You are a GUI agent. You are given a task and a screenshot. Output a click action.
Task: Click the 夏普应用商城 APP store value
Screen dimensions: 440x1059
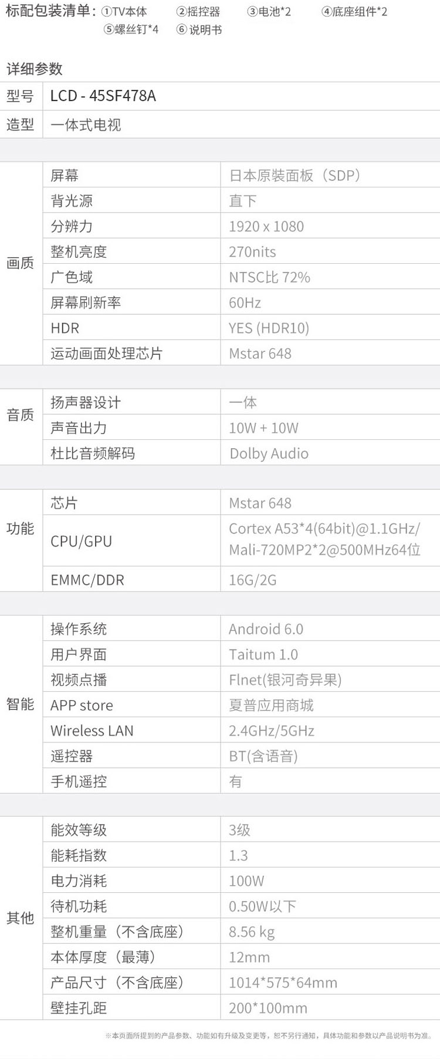click(x=271, y=705)
